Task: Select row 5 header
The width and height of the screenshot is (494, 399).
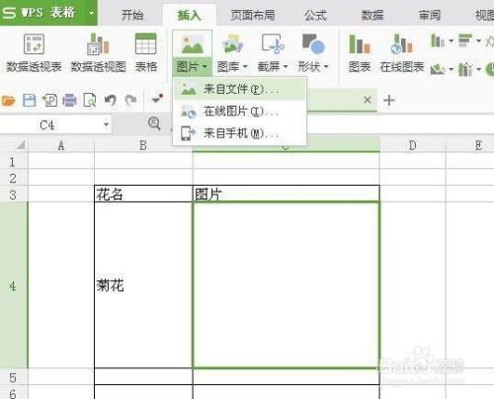Action: point(13,376)
